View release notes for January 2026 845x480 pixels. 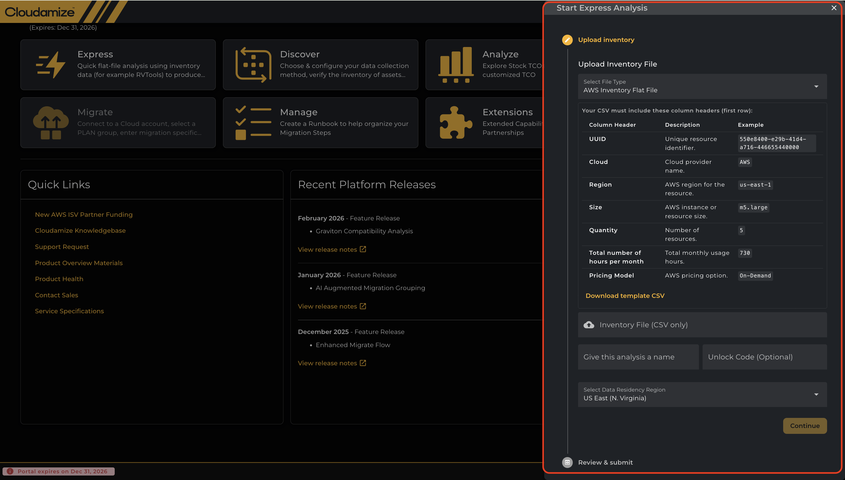(327, 306)
